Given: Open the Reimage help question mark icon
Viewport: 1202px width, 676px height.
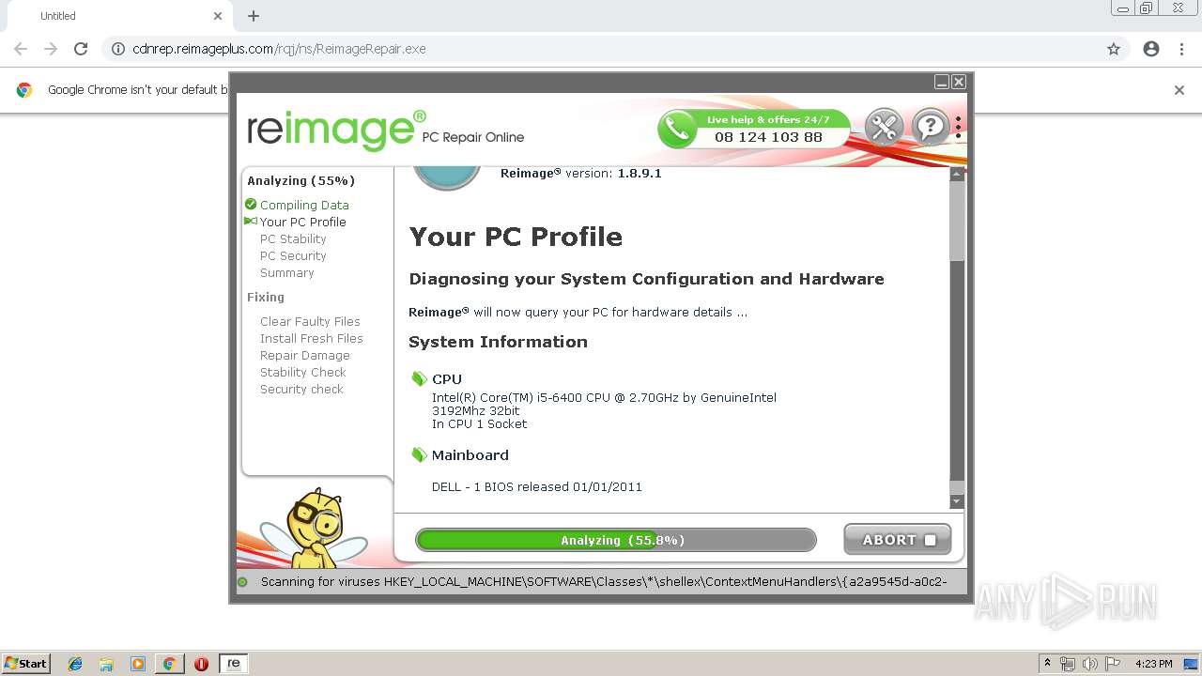Looking at the screenshot, I should [931, 127].
